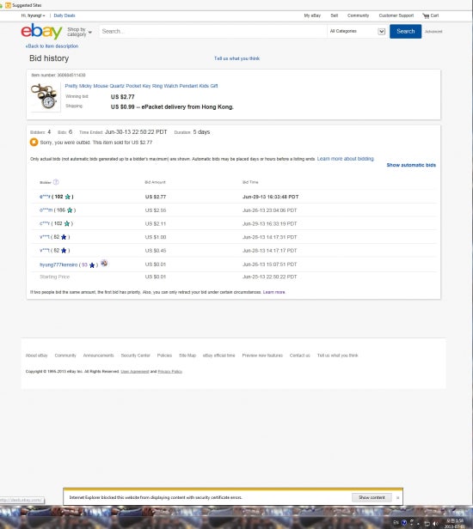Click the icon beside hyung777kemiro's feedback star
Screen dimensions: 473x529
tap(104, 263)
